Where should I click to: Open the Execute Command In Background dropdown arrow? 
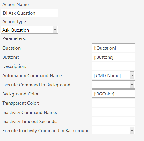click(132, 84)
